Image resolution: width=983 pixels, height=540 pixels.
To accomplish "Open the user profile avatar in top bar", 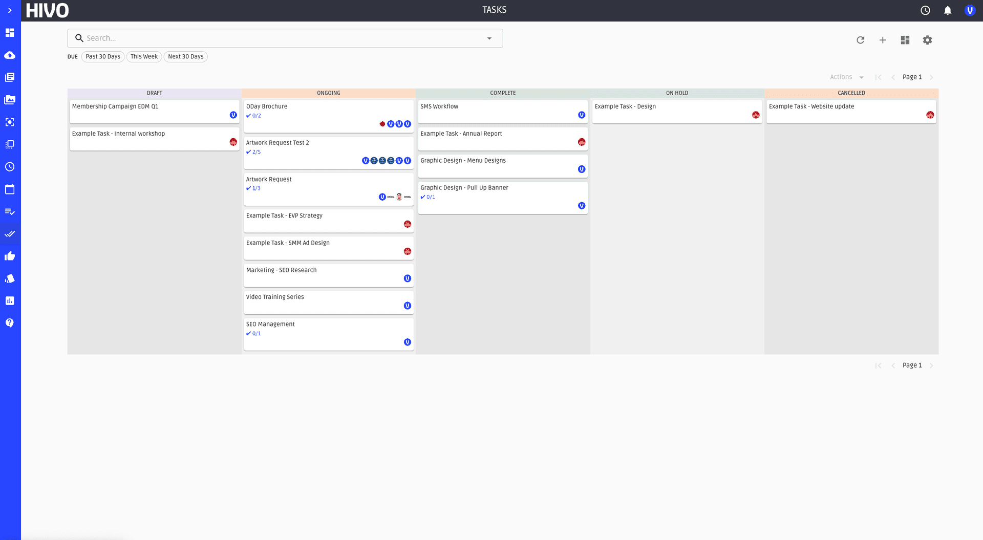I will (970, 10).
